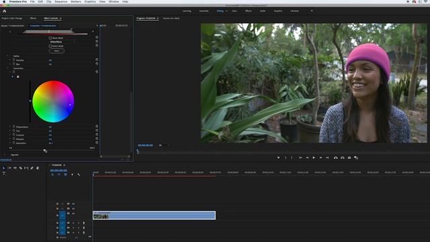Image resolution: width=430 pixels, height=242 pixels.
Task: Open the Apple menu
Action: tap(4, 1)
